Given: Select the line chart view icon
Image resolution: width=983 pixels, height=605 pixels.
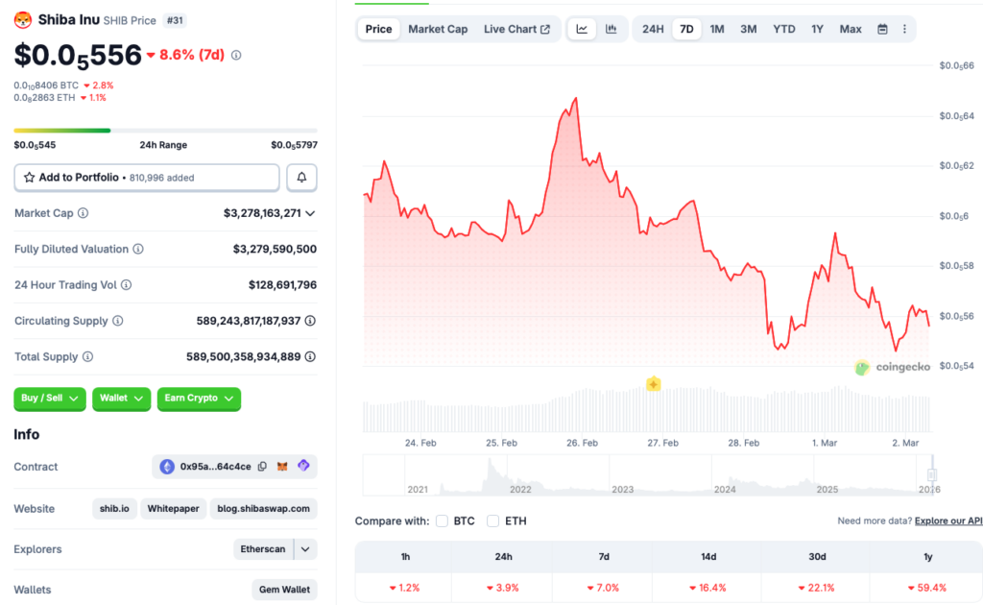Looking at the screenshot, I should [x=581, y=29].
